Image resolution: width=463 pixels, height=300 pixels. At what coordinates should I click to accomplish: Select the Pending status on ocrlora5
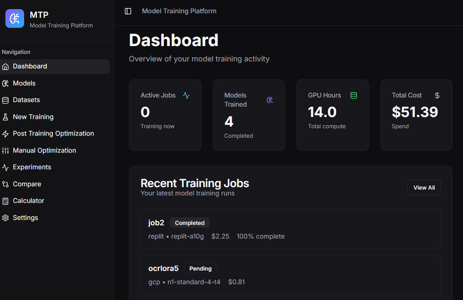coord(200,268)
